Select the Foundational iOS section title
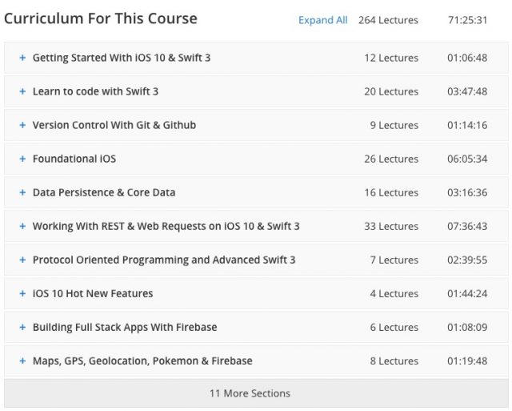 74,159
